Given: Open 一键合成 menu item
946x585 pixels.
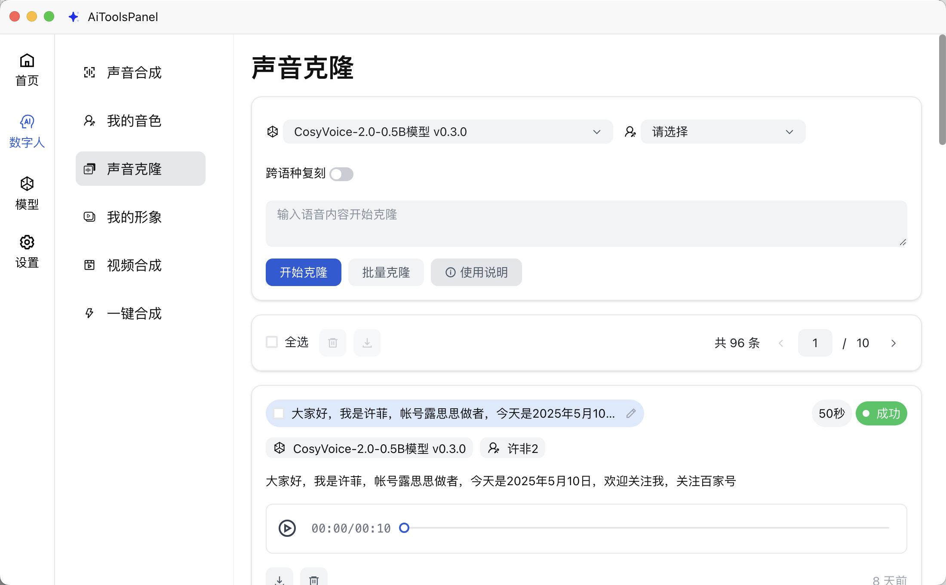Looking at the screenshot, I should click(141, 313).
